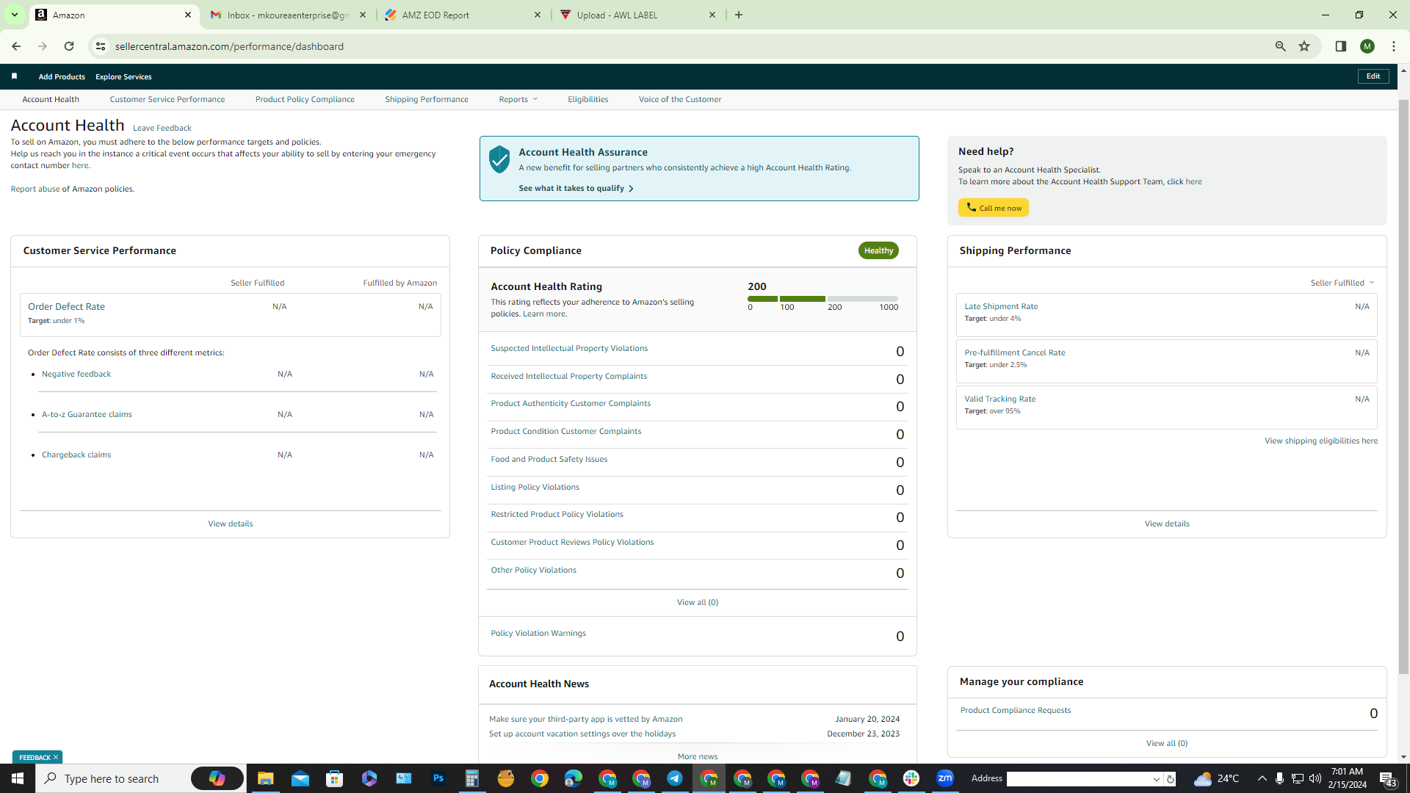The height and width of the screenshot is (793, 1410).
Task: Open the Windows Start menu
Action: (18, 778)
